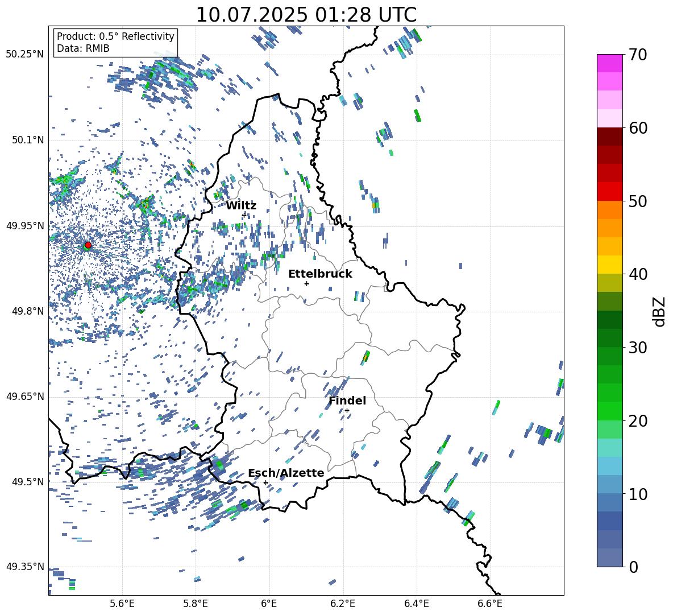Click the 10 value on colorbar
Screen dimensions: 673x615
click(638, 493)
